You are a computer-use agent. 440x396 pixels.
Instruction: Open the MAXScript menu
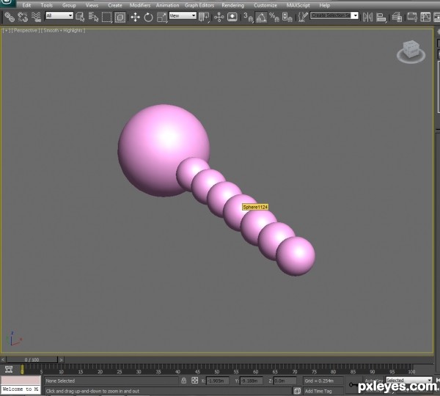point(298,5)
